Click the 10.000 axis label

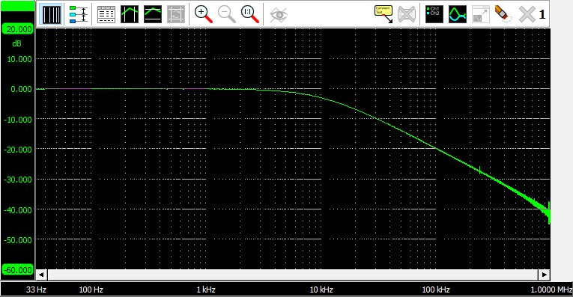[19, 59]
